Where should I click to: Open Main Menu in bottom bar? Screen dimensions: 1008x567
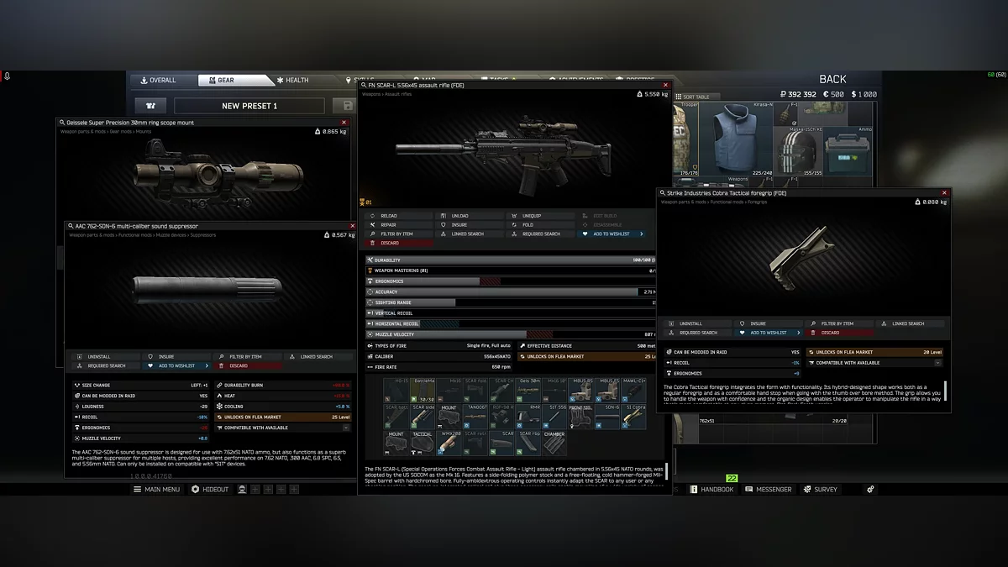click(x=156, y=489)
